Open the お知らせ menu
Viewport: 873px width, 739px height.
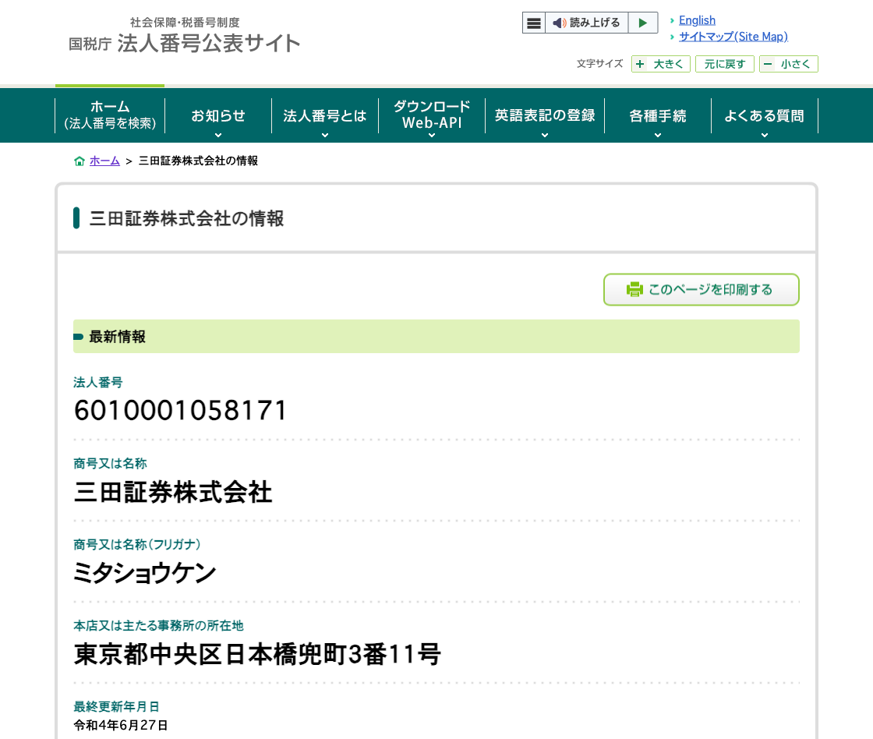[217, 115]
